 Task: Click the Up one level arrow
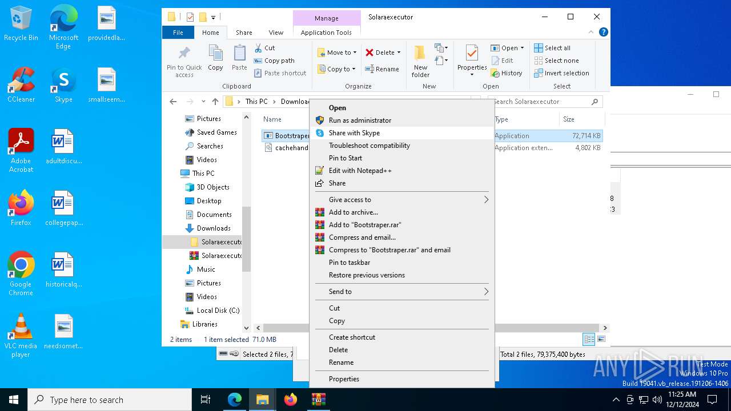coord(215,102)
